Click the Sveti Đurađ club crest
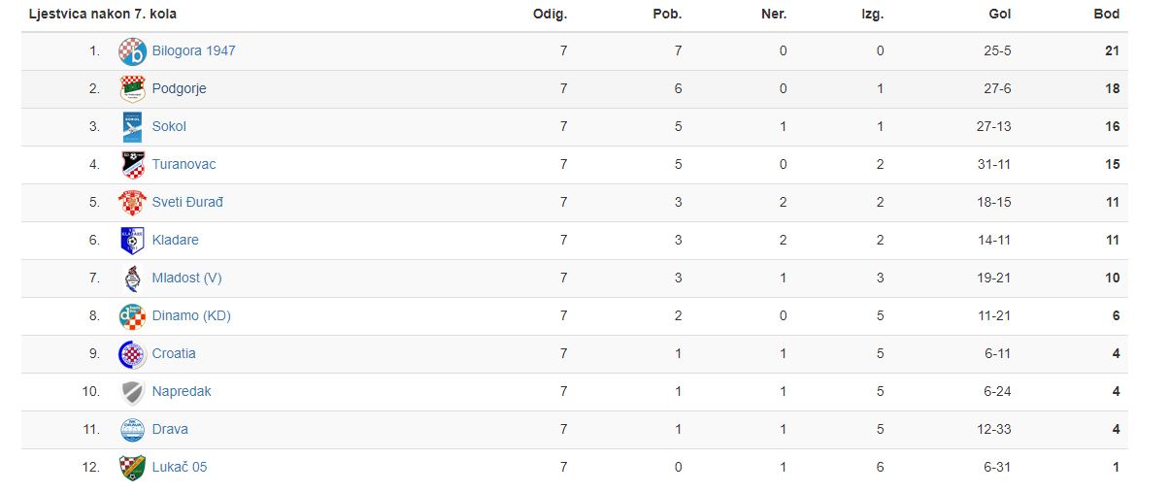1169x492 pixels. (x=132, y=203)
